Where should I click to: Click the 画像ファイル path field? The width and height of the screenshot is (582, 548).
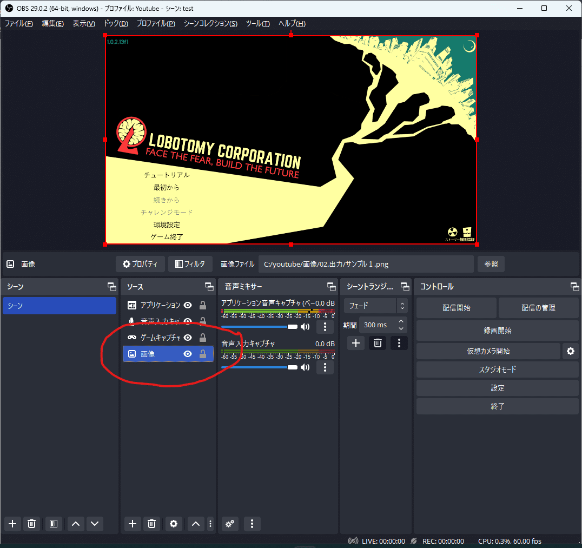366,264
